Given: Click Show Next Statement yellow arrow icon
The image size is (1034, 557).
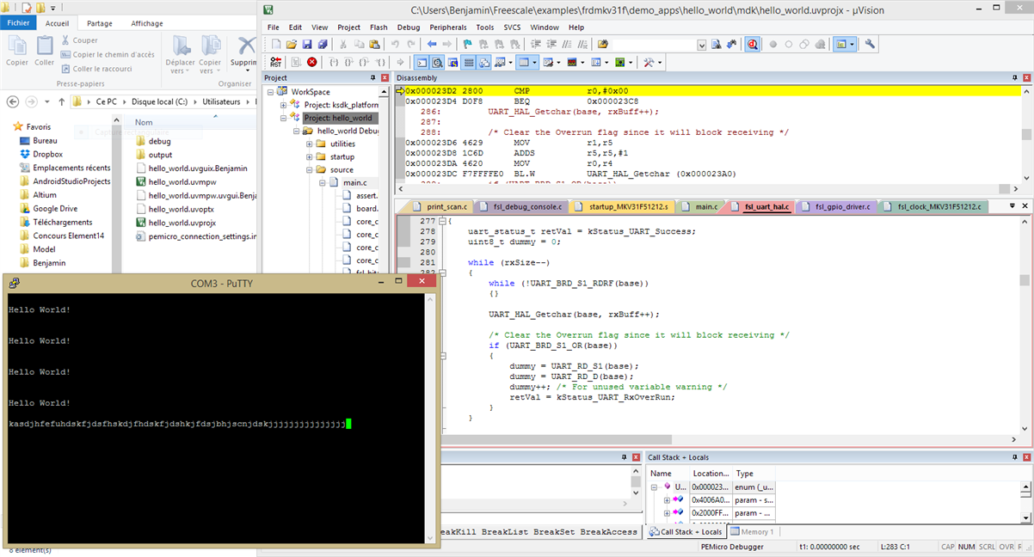Looking at the screenshot, I should click(400, 62).
